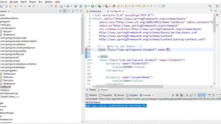Toggle Show Console on Standard Out
The height and width of the screenshot is (124, 221).
(200, 95)
